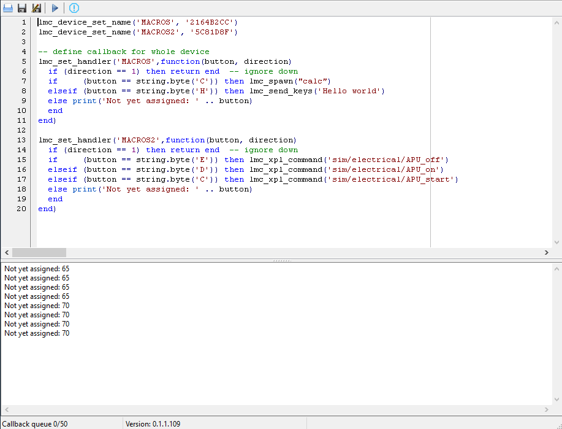The width and height of the screenshot is (562, 429).
Task: Click the code editor's horizontal scrollbar thumb
Action: [39, 252]
